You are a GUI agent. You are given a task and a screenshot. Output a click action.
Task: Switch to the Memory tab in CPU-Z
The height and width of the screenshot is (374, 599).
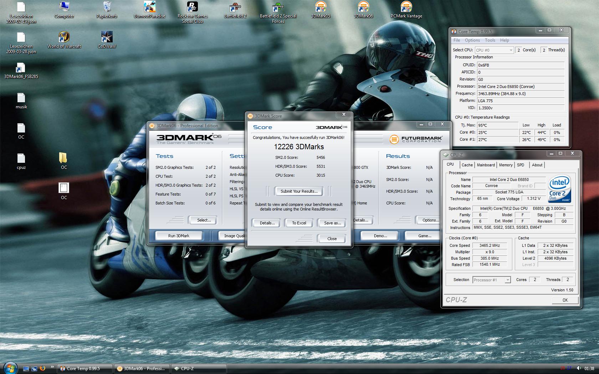pyautogui.click(x=506, y=165)
